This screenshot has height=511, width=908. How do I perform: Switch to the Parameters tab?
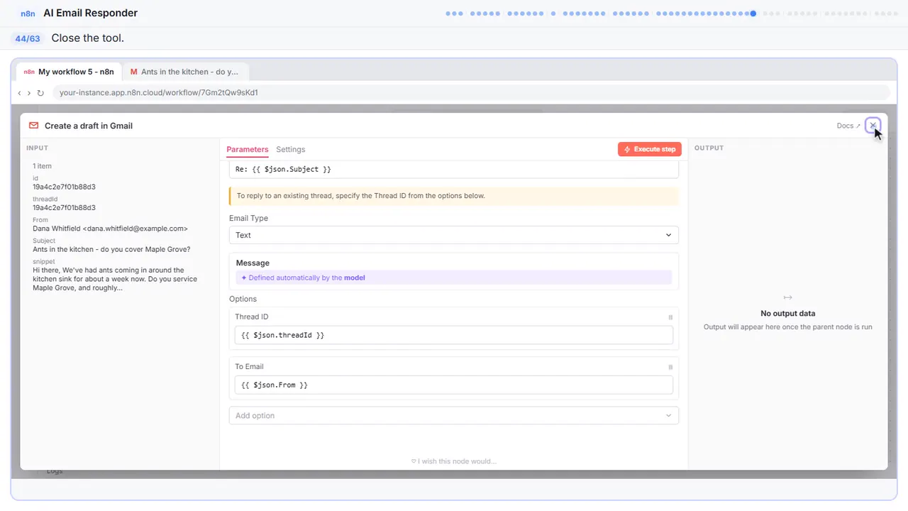click(x=248, y=150)
